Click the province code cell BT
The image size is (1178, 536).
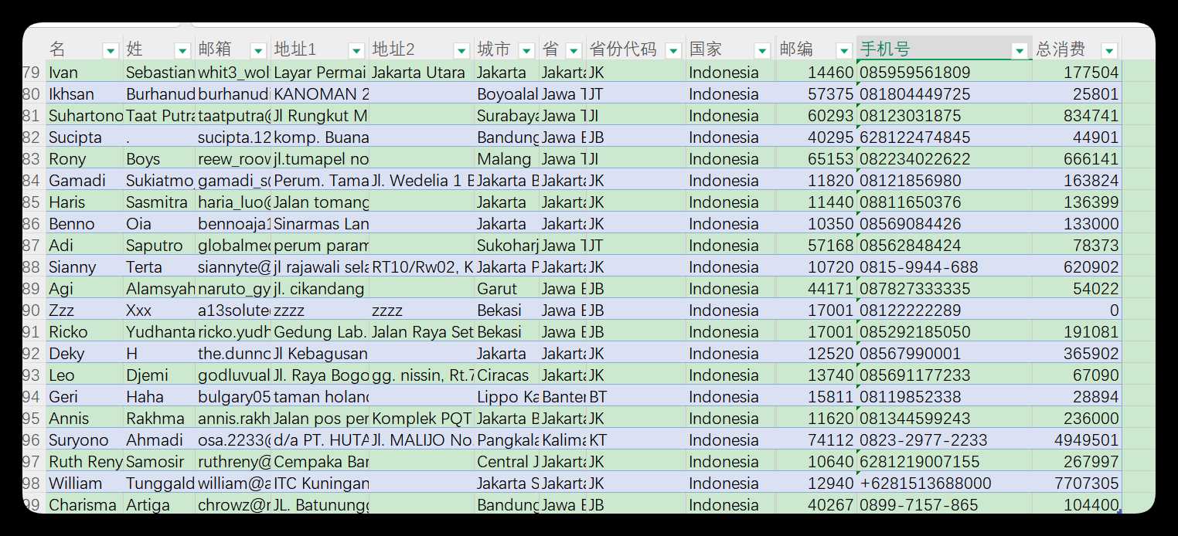pyautogui.click(x=635, y=397)
